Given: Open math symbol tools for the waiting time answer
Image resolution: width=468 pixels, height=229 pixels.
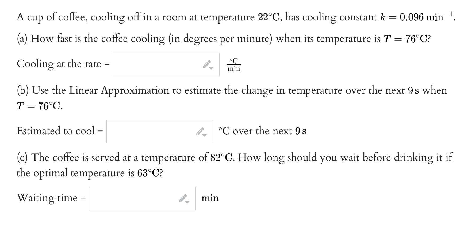Looking at the screenshot, I should point(183,197).
